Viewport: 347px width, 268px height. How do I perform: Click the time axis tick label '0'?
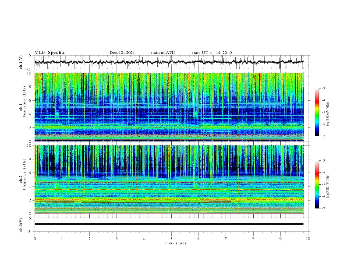(x=35, y=239)
